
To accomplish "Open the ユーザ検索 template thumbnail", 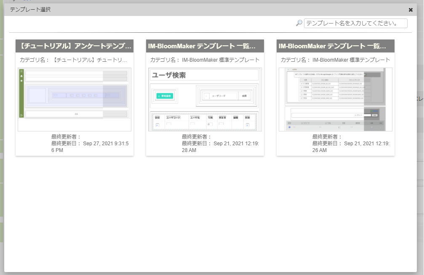I will pyautogui.click(x=205, y=100).
